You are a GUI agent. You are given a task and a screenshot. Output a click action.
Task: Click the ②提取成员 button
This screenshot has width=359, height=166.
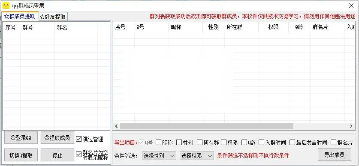pos(57,138)
